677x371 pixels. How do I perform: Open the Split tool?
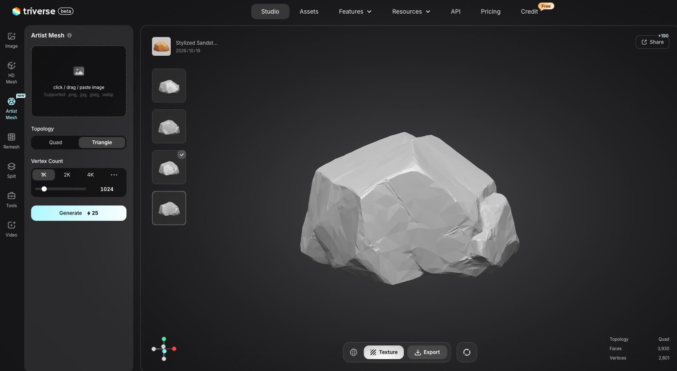(x=11, y=170)
